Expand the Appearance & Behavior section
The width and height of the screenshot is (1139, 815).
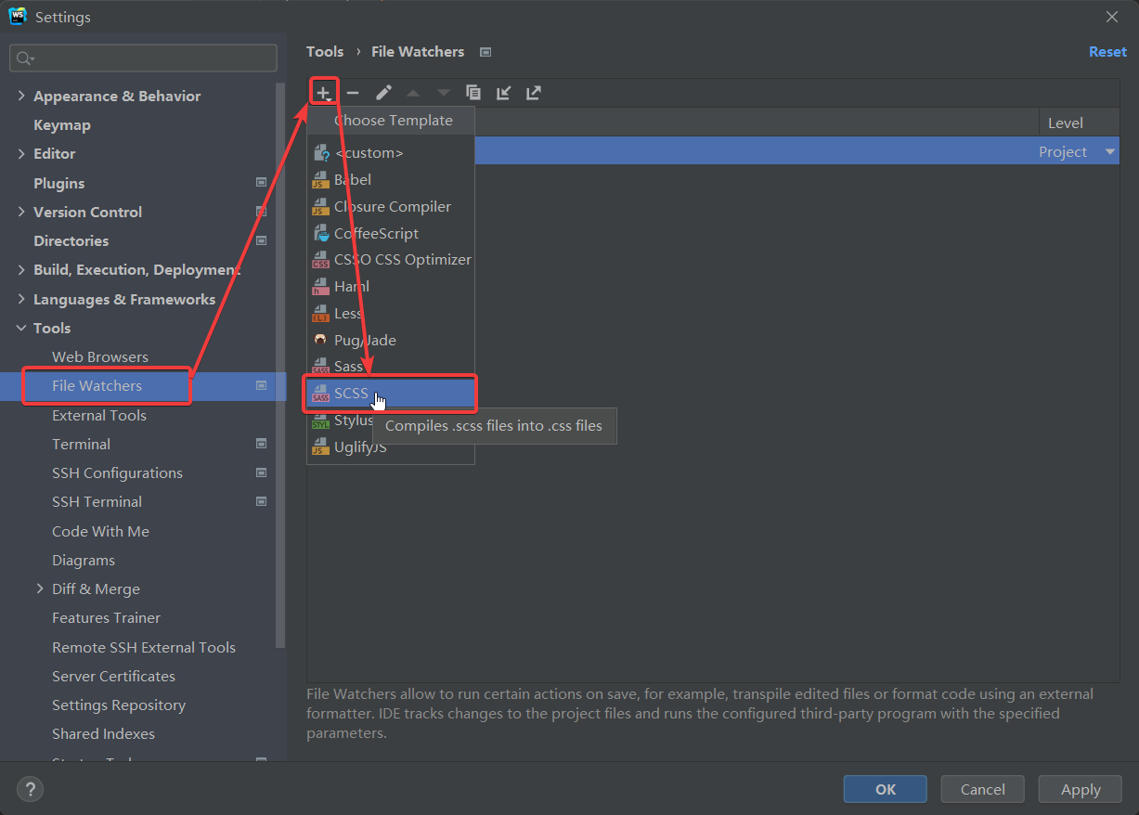click(20, 96)
